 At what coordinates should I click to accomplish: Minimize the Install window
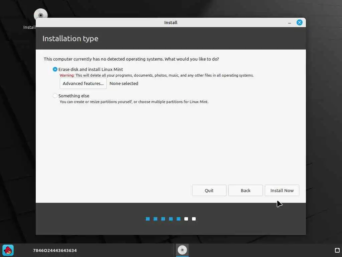tap(290, 23)
